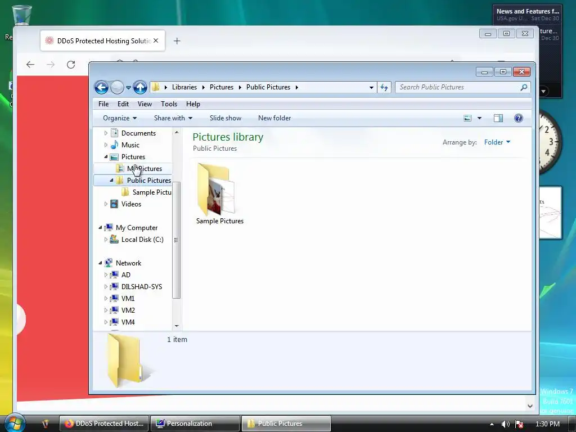The width and height of the screenshot is (576, 432).
Task: Expand the Local Disk (C:) node
Action: pyautogui.click(x=106, y=240)
